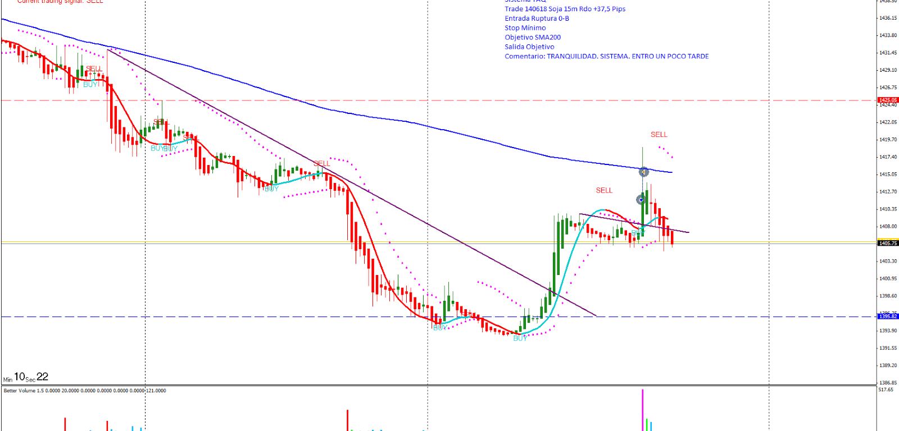Image resolution: width=899 pixels, height=431 pixels.
Task: Click the 'Comentario: TRANQUILIDAD' text line
Action: (x=606, y=57)
